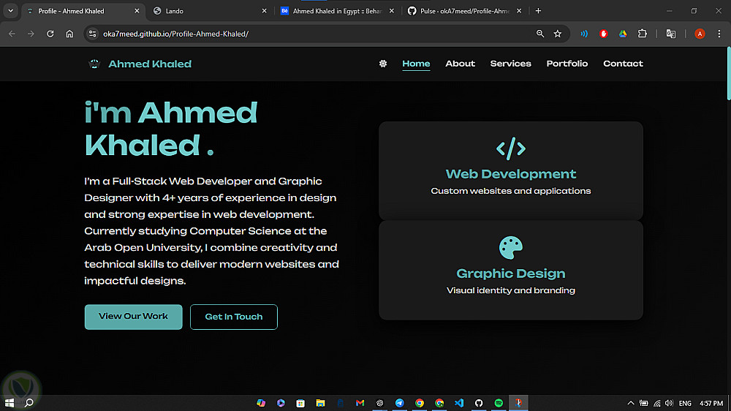Open GitHub Desktop from the taskbar
Screen dimensions: 731x411
pos(479,403)
